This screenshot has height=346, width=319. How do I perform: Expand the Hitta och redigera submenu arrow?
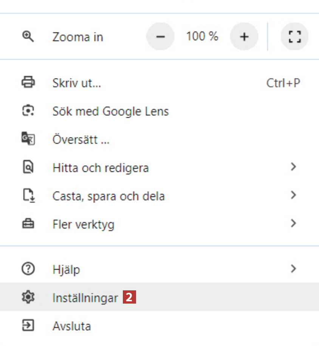click(x=293, y=167)
